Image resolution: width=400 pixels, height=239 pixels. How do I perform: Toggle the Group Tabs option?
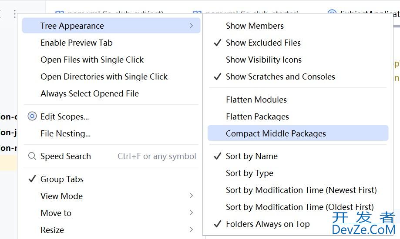62,179
